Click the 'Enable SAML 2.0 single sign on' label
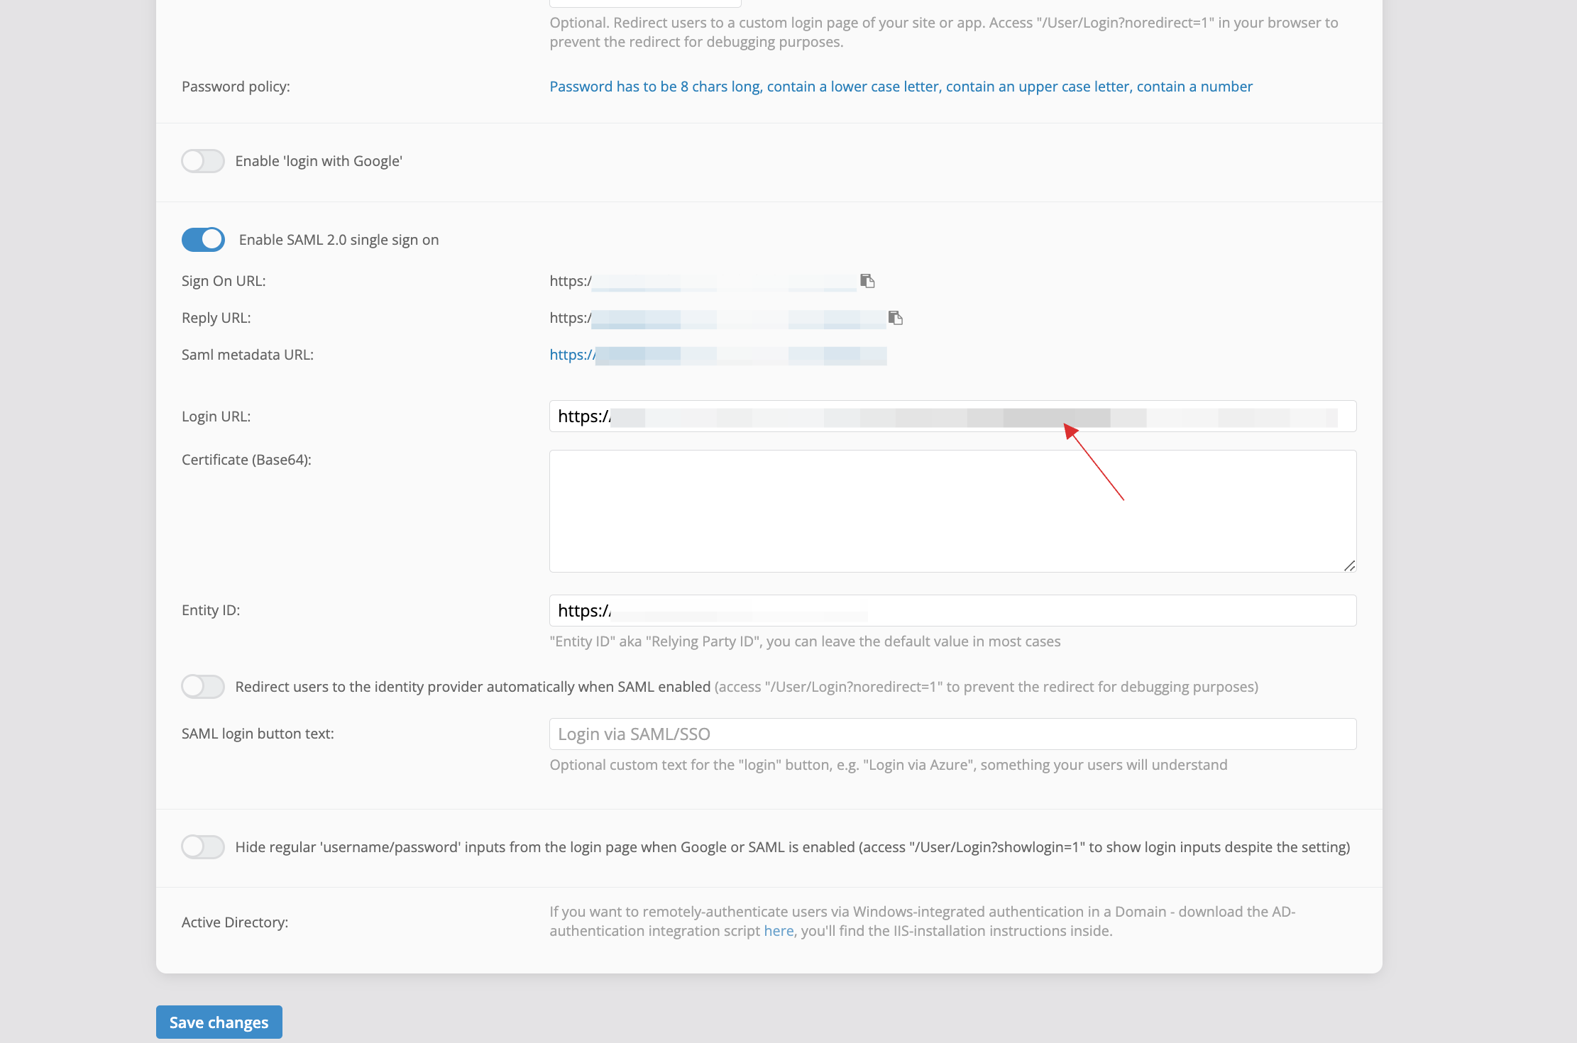 [x=339, y=240]
